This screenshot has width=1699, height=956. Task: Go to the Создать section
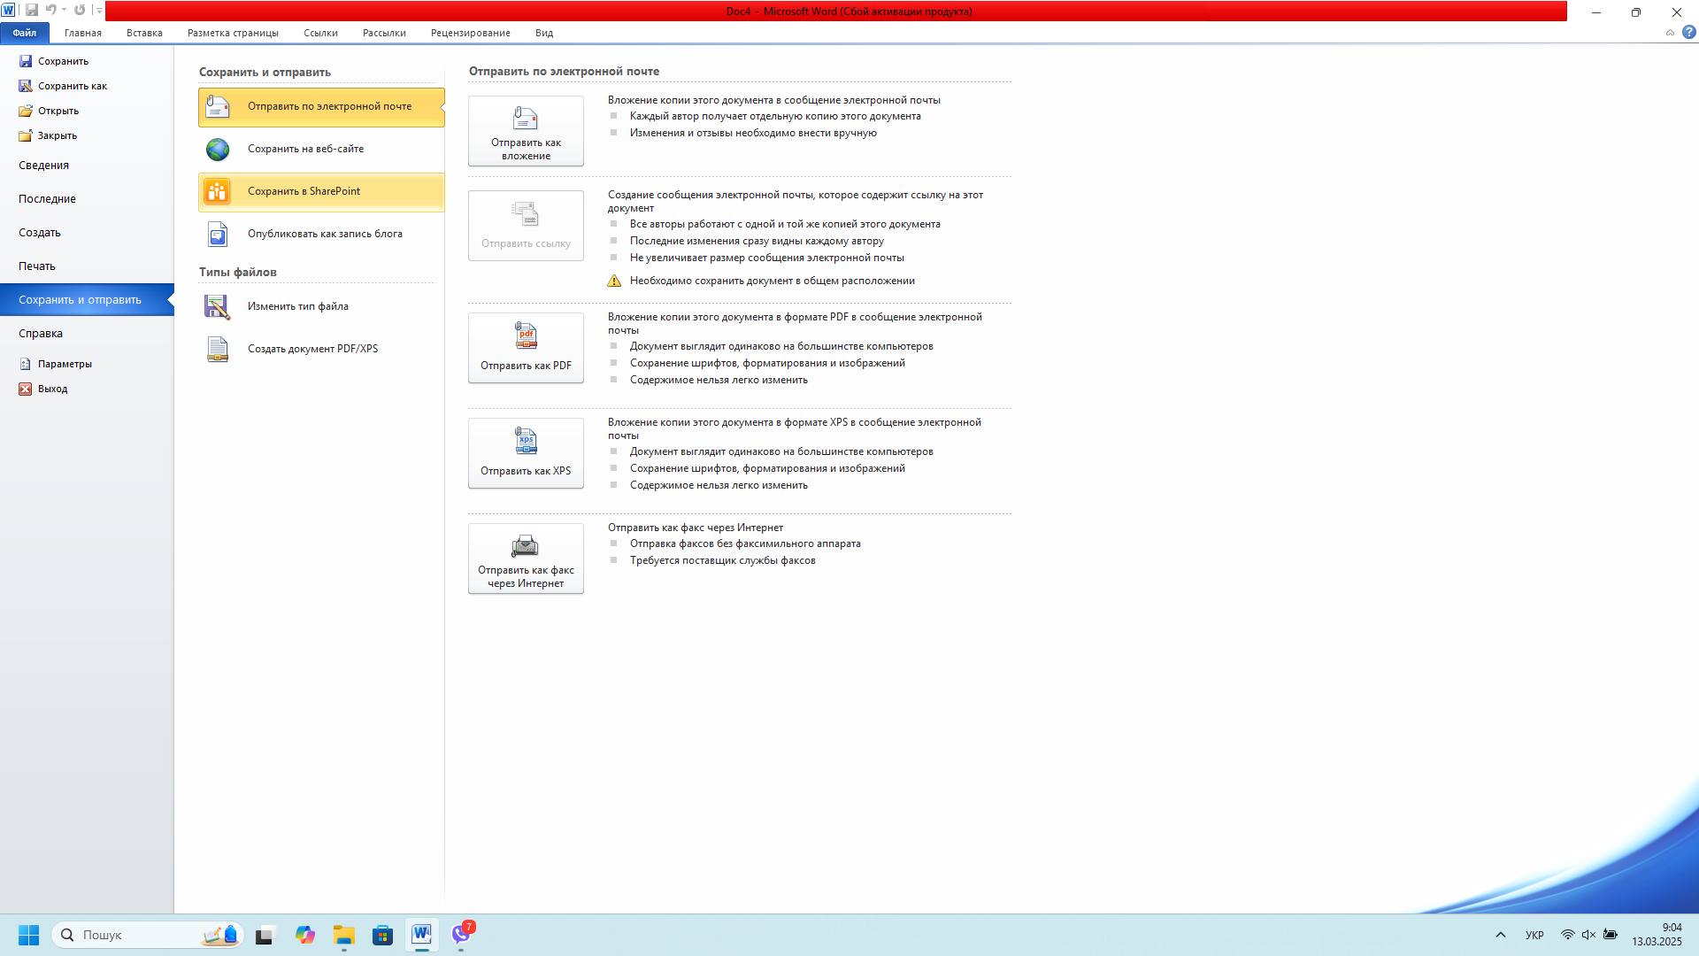(87, 233)
